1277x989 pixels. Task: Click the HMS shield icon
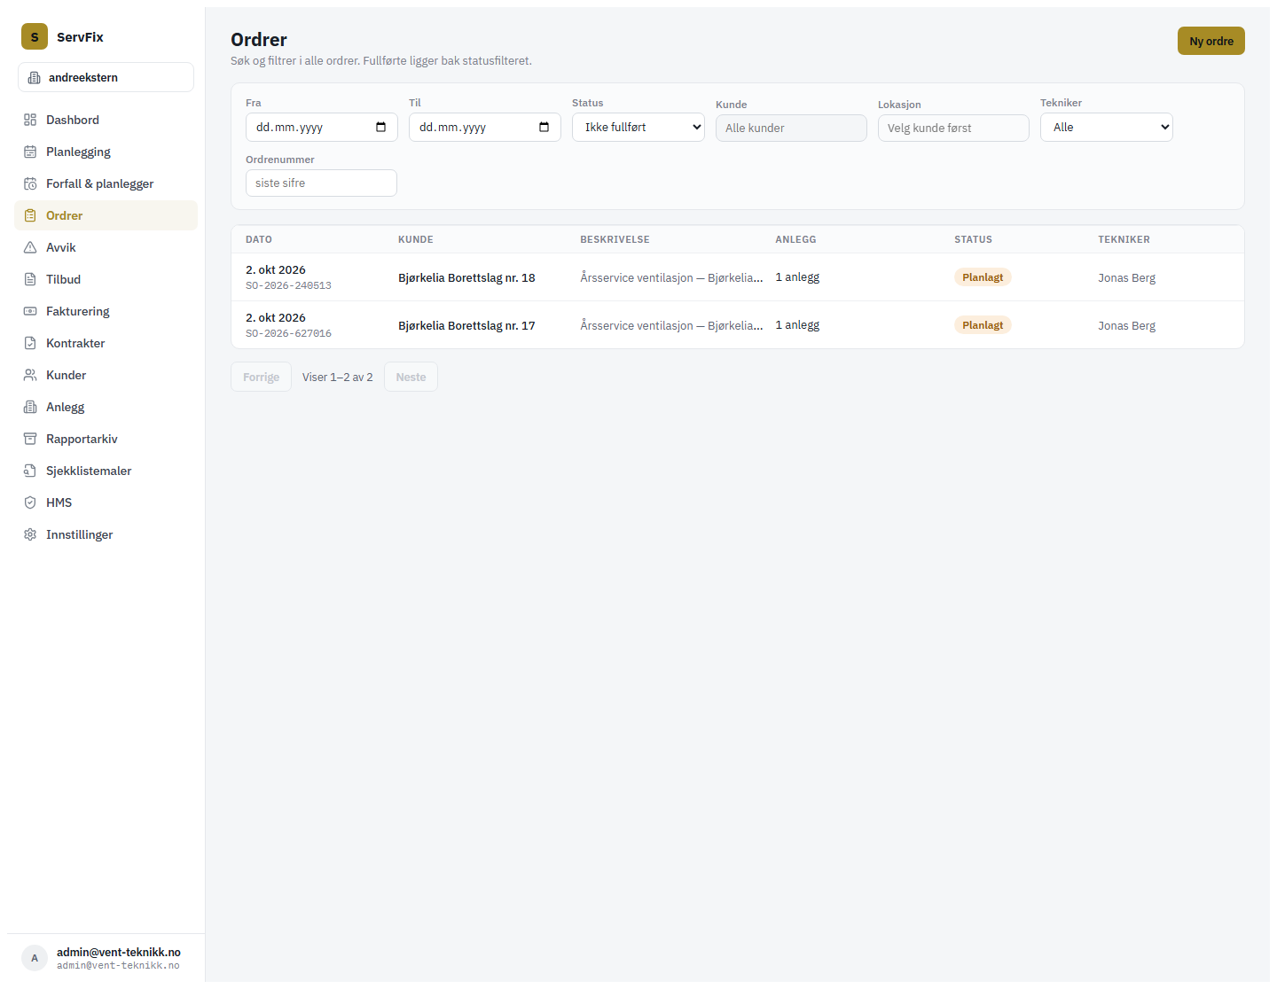(x=30, y=502)
